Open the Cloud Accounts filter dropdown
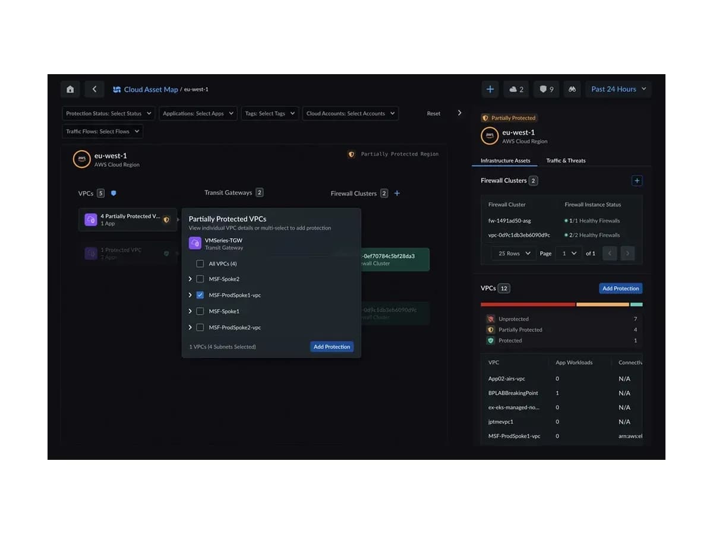Screen dimensions: 713x534 351,113
